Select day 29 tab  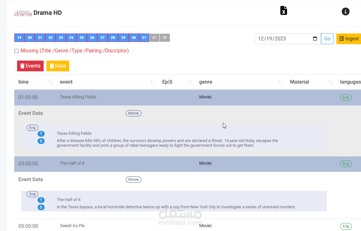click(x=123, y=38)
